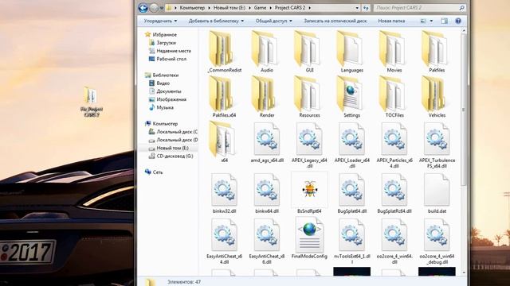
Task: Click the Новый том (E:) breadcrumb
Action: click(x=229, y=7)
